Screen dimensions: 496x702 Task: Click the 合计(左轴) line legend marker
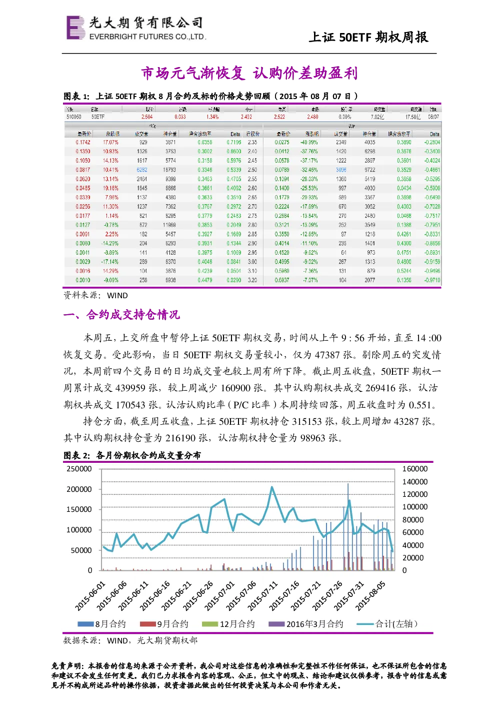(365, 624)
